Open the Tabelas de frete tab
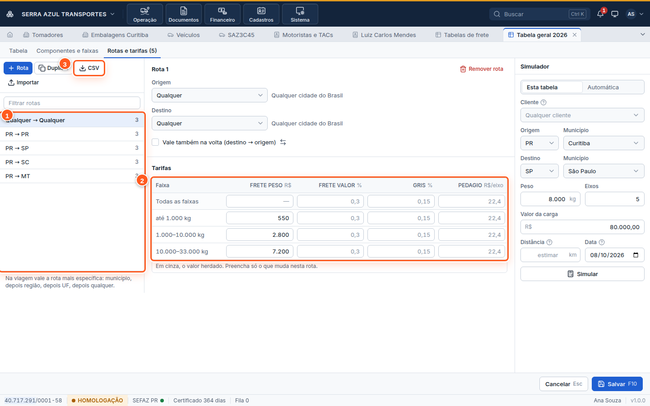Viewport: 650px width, 406px height. (x=462, y=35)
